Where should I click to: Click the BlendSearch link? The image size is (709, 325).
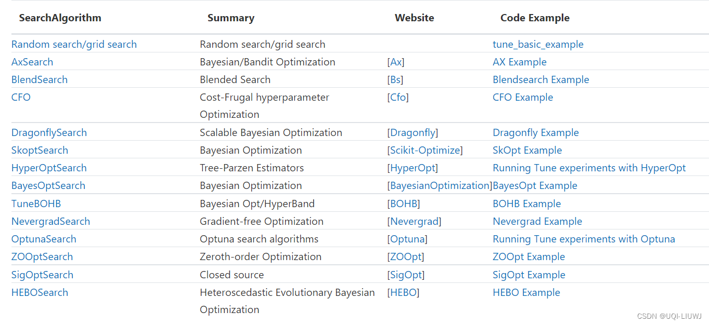click(x=40, y=80)
